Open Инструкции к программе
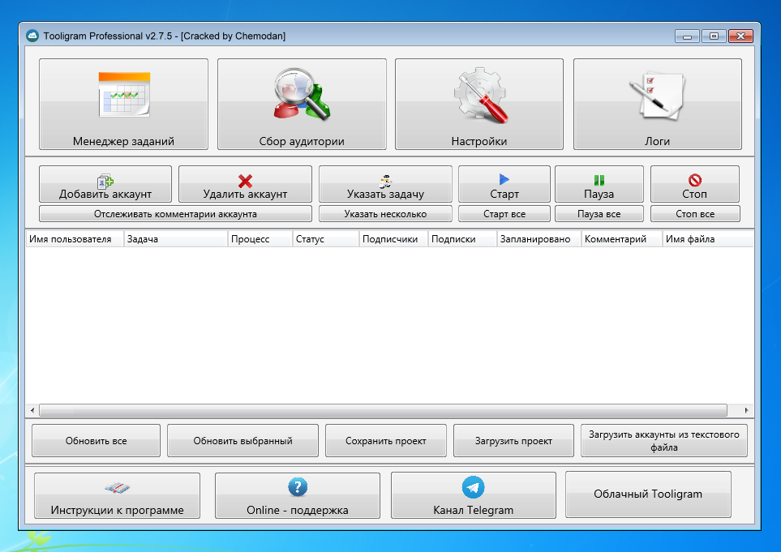The height and width of the screenshot is (552, 781). tap(117, 496)
